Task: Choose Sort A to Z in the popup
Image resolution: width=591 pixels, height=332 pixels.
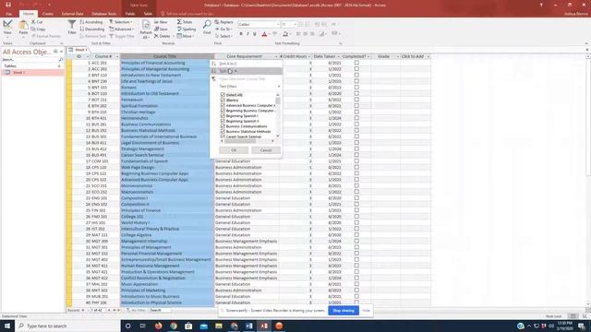Action: tap(247, 64)
